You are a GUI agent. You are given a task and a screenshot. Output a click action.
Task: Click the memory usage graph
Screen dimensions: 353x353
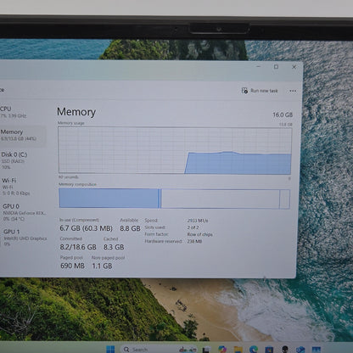pyautogui.click(x=175, y=150)
